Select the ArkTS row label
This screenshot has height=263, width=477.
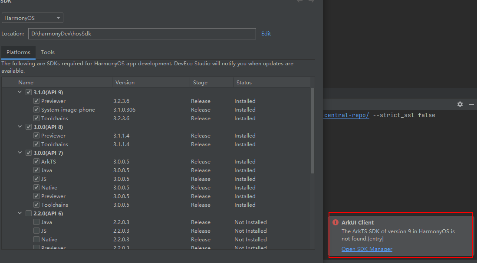click(x=49, y=161)
